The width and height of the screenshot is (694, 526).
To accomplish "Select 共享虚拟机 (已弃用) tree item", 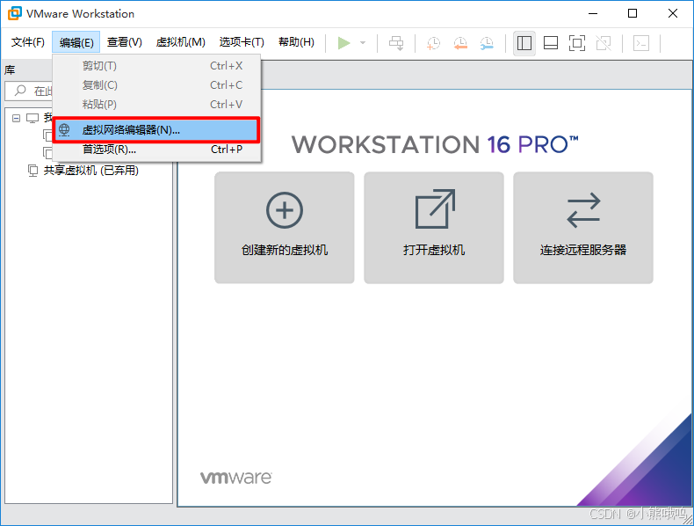I will 90,170.
